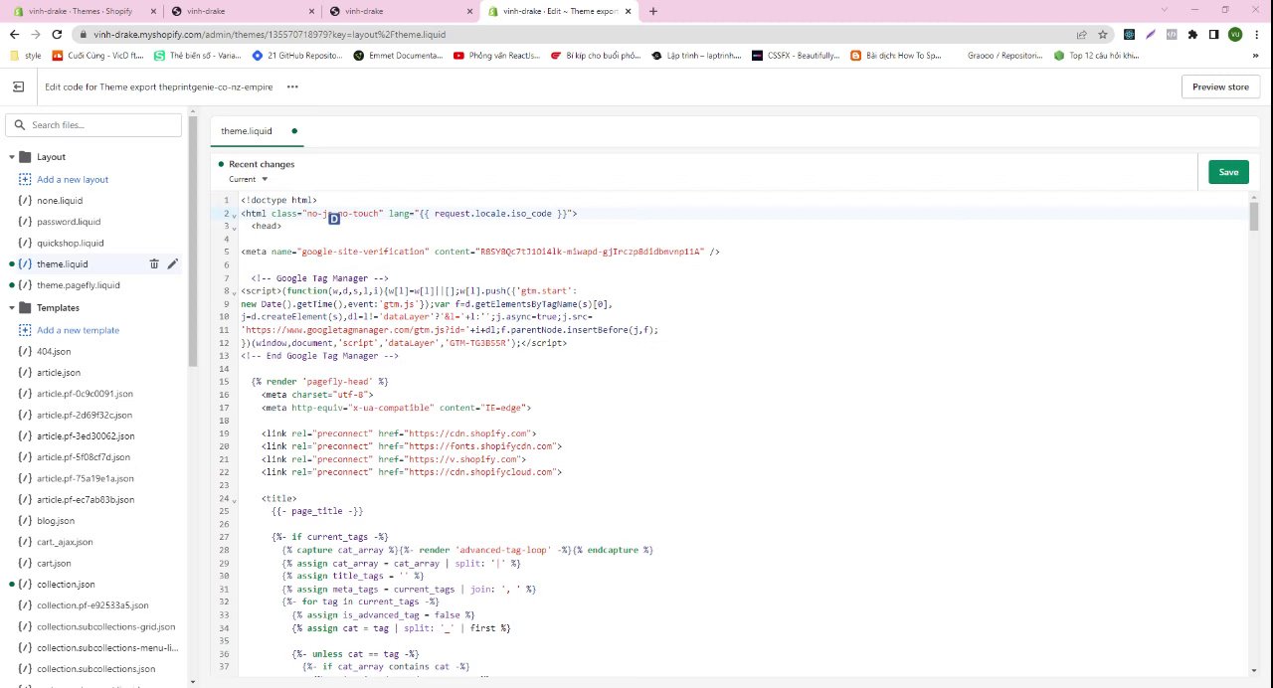Click the Add a new template plus icon
The width and height of the screenshot is (1273, 688).
click(x=25, y=330)
